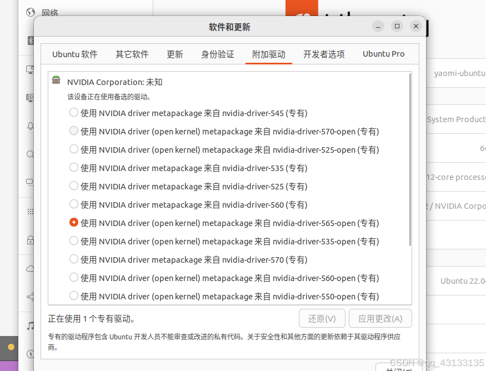Click the monitor-with-eye icon in Settings sidebar
486x371 pixels.
(x=30, y=98)
